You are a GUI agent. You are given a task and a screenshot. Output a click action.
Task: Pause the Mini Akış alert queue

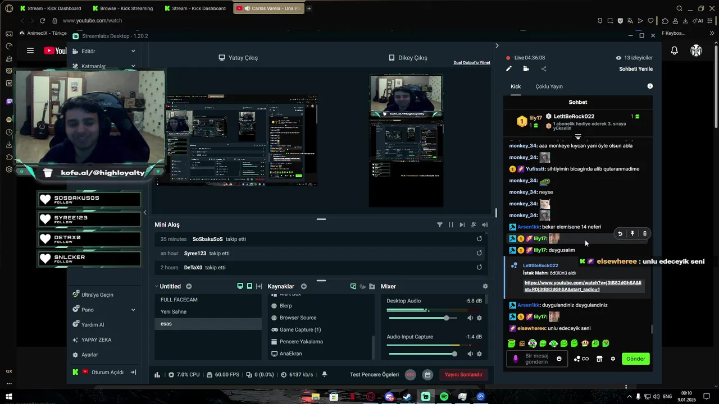tap(451, 225)
